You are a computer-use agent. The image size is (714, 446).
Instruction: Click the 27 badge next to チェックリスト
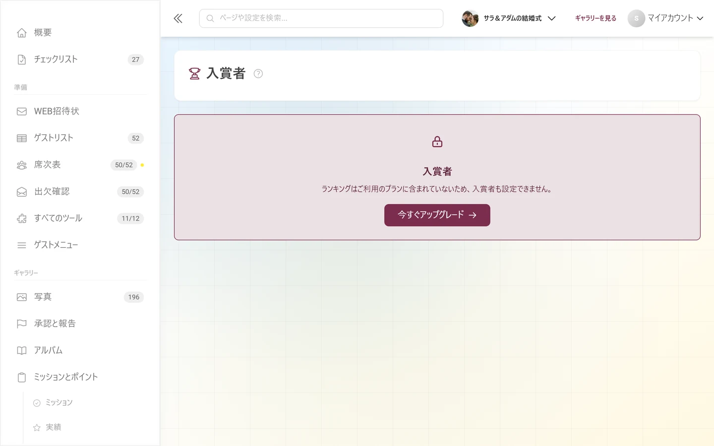[136, 59]
